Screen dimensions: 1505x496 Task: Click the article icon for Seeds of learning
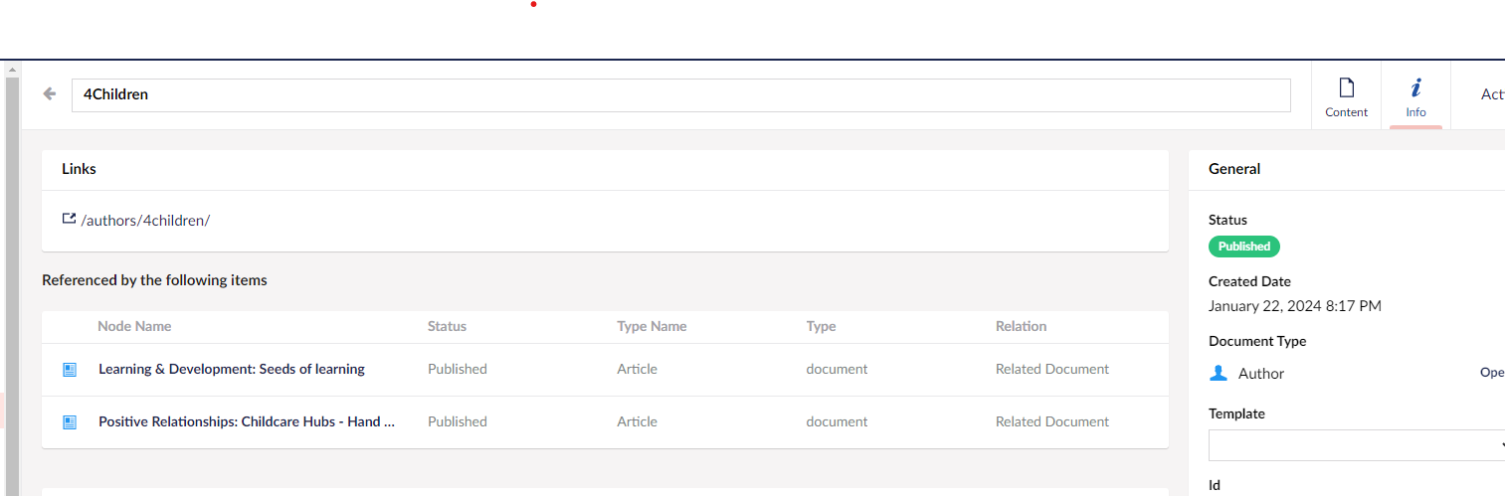pyautogui.click(x=70, y=370)
